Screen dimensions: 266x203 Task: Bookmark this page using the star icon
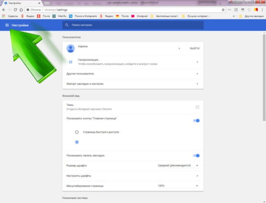223,10
